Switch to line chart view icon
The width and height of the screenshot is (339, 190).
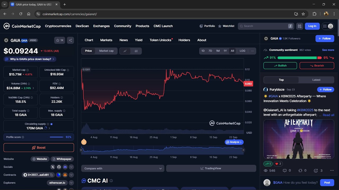pos(125,51)
